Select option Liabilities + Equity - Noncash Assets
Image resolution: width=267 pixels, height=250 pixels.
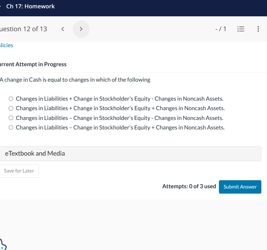click(11, 99)
